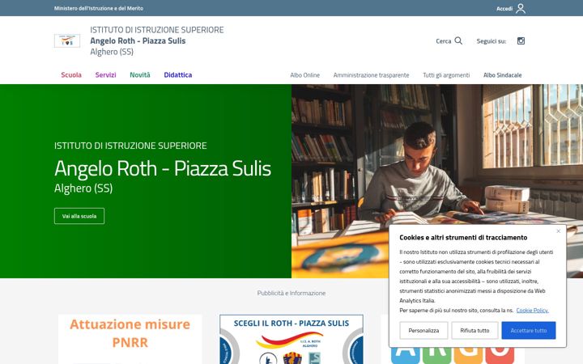
Task: Open the school's Instagram icon link
Action: pyautogui.click(x=521, y=41)
